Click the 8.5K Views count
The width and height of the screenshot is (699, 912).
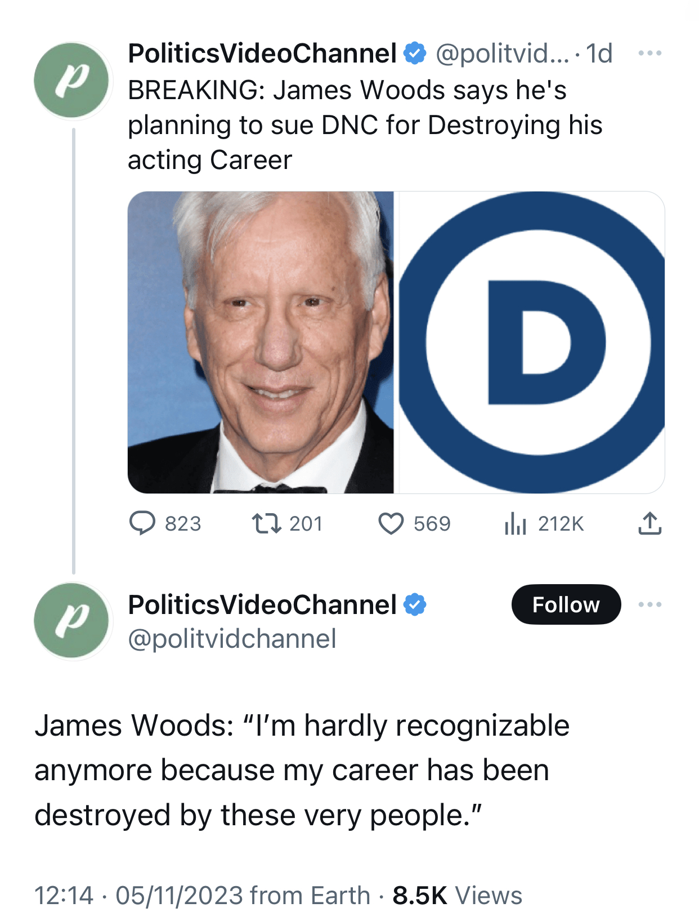click(x=457, y=895)
